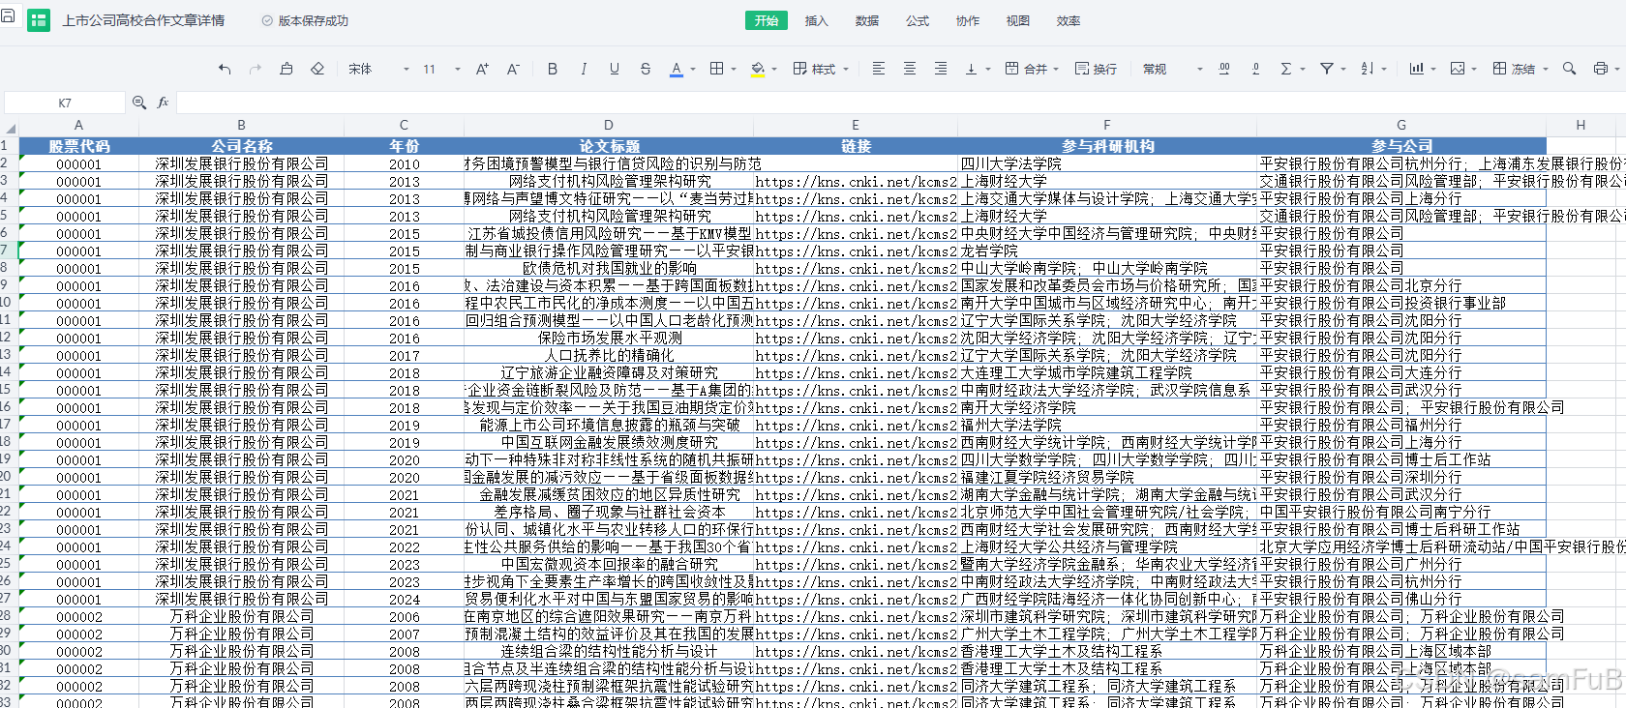Increase font size with A+ icon
This screenshot has height=708, width=1626.
[482, 69]
